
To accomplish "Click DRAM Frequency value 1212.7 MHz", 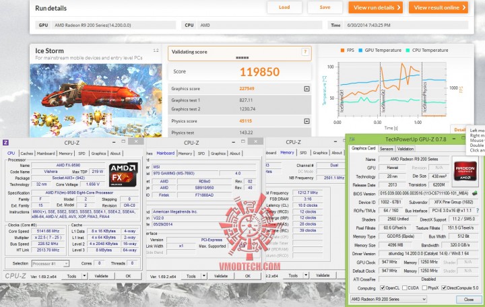I will pyautogui.click(x=308, y=193).
